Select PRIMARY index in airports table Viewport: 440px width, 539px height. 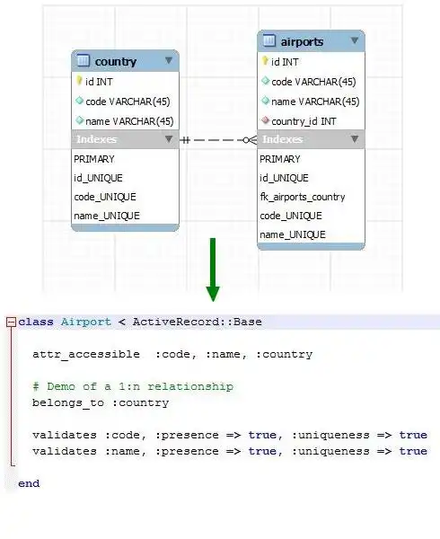[280, 159]
